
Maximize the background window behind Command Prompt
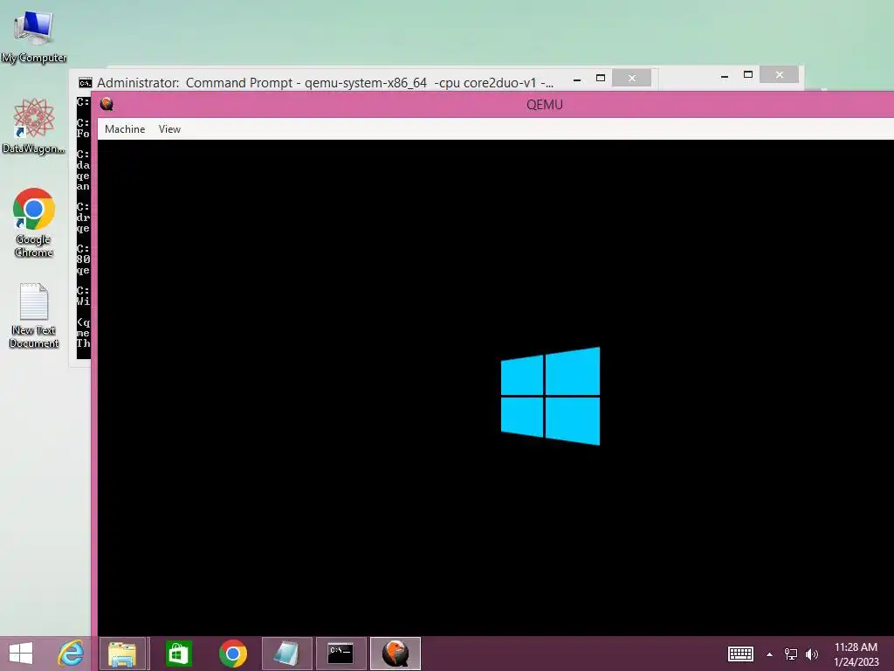(748, 75)
